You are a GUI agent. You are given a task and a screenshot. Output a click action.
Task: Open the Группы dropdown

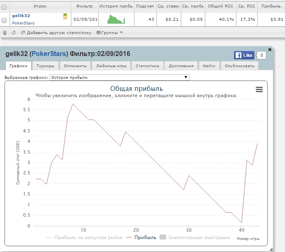110,33
